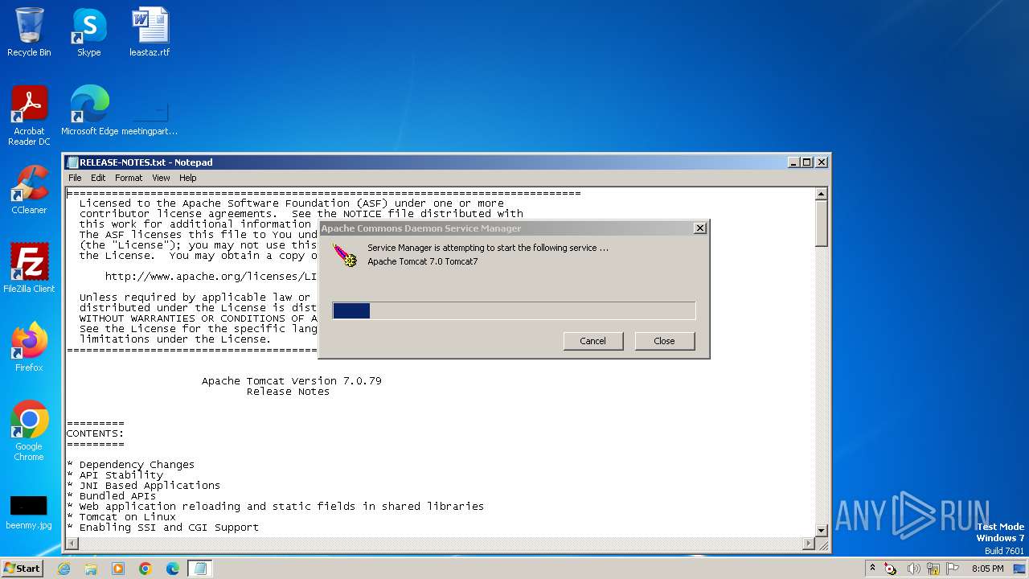Cancel the Tomcat service start
This screenshot has height=579, width=1029.
593,341
